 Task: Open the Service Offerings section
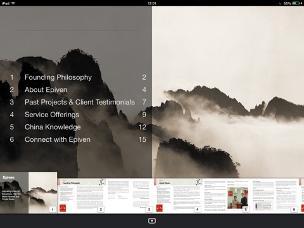click(x=52, y=115)
